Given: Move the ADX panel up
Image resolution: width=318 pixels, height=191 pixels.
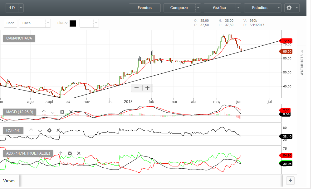Looking at the screenshot, I should click(61, 153).
